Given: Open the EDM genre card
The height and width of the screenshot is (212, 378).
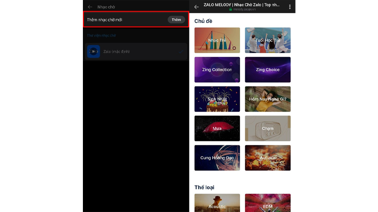Looking at the screenshot, I should point(268,203).
